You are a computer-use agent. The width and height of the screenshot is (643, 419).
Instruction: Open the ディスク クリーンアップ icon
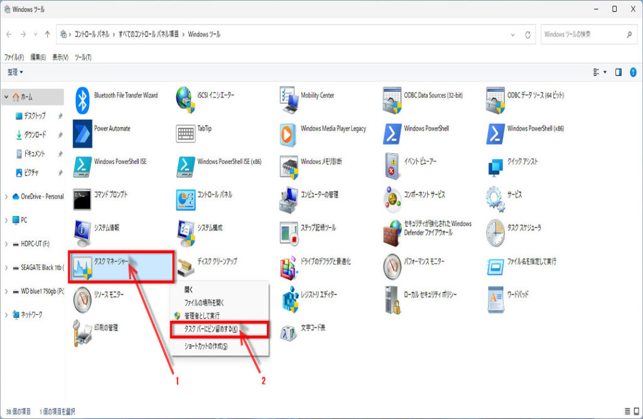click(186, 265)
